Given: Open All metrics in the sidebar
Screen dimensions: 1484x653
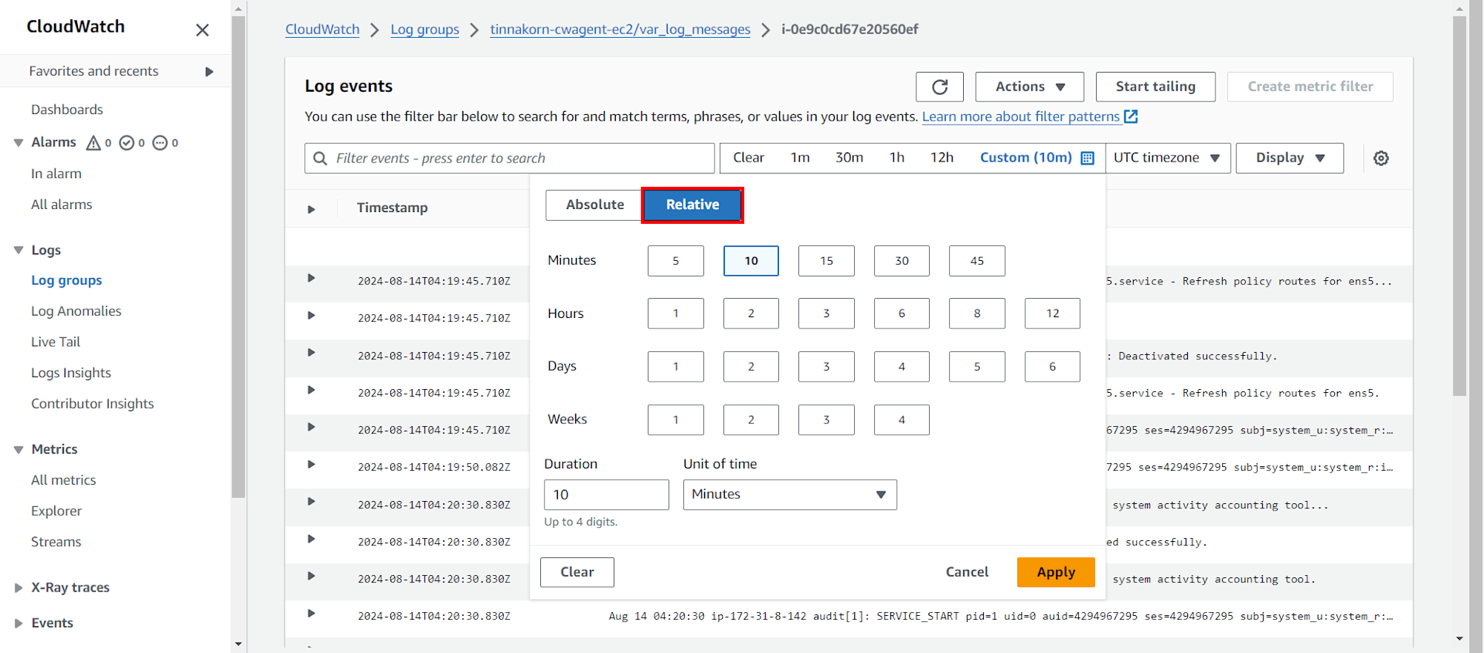Looking at the screenshot, I should tap(64, 480).
